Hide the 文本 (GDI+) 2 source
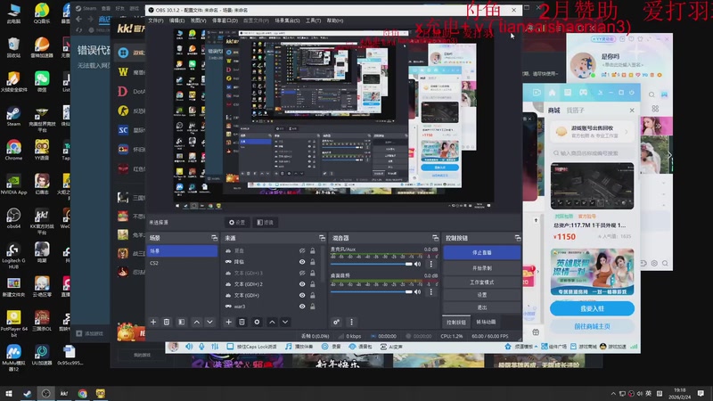713x401 pixels. click(302, 284)
